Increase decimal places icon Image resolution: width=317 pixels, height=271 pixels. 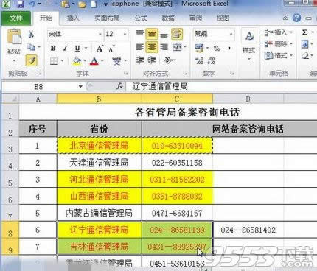tap(199, 60)
